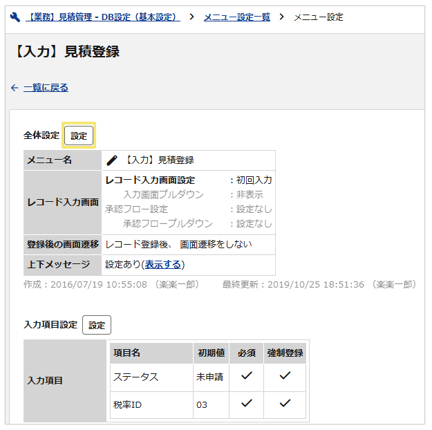Click the 入力画面プルダウン row text

[163, 194]
